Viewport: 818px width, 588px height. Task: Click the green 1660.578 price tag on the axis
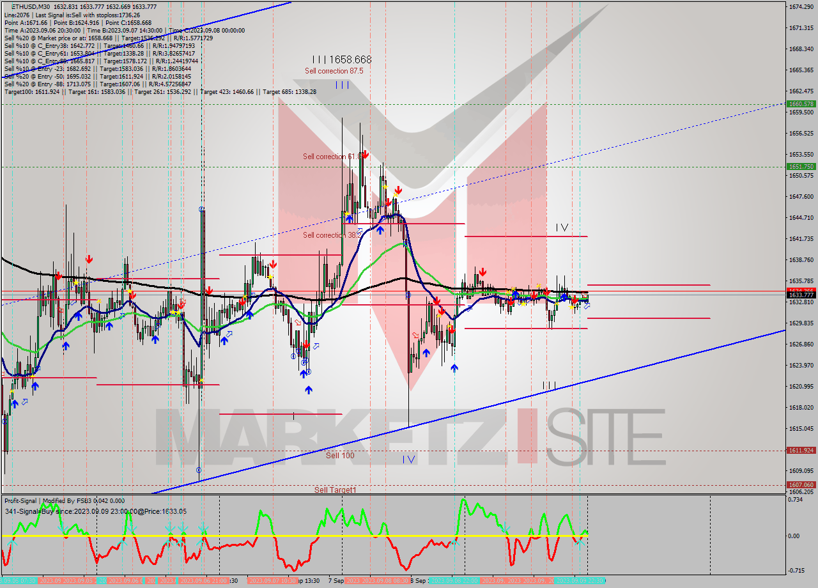click(x=801, y=104)
